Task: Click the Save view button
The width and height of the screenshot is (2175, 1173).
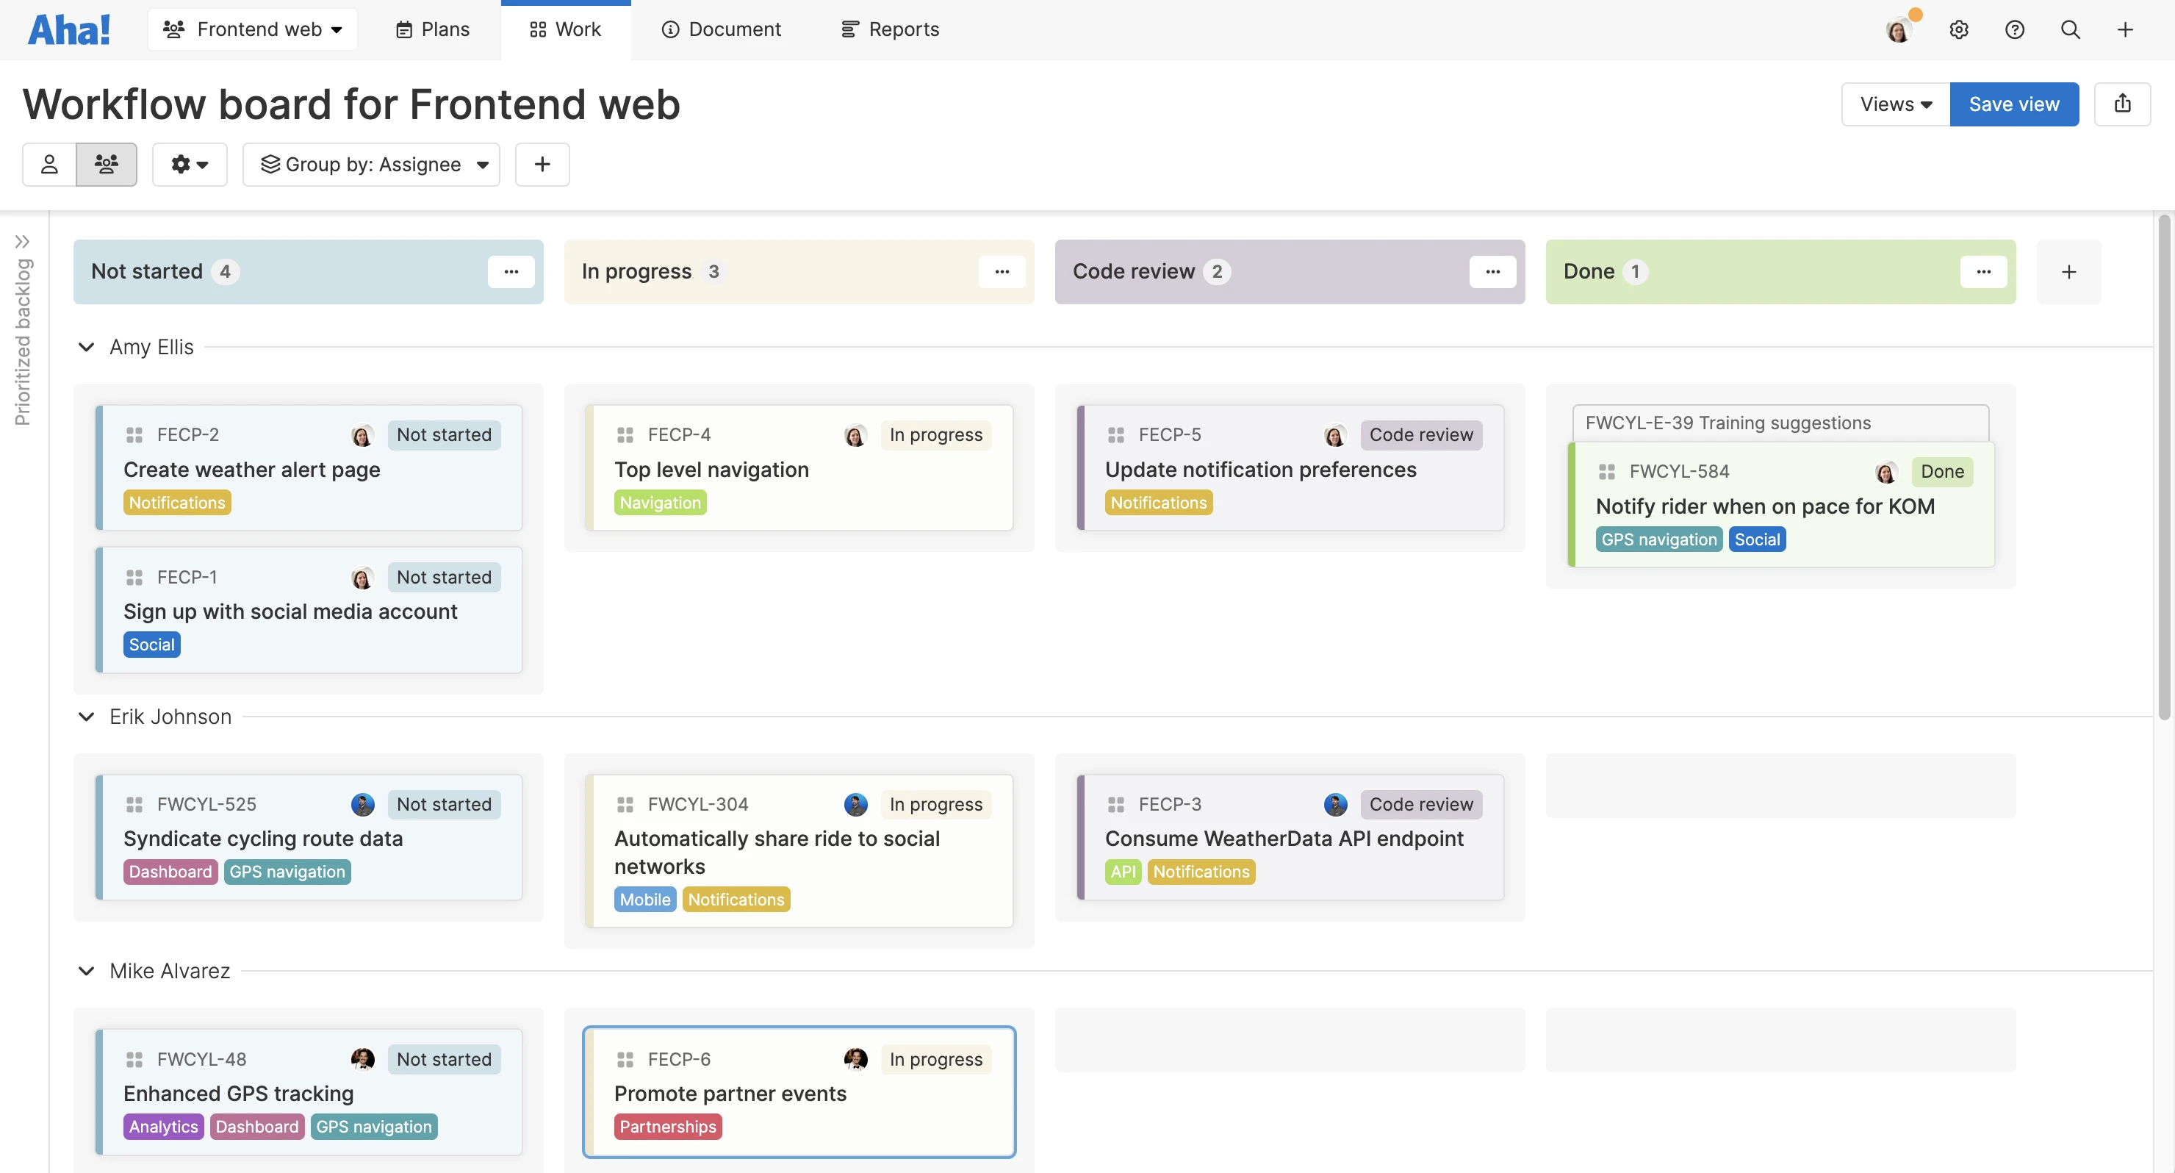Action: click(x=2014, y=104)
